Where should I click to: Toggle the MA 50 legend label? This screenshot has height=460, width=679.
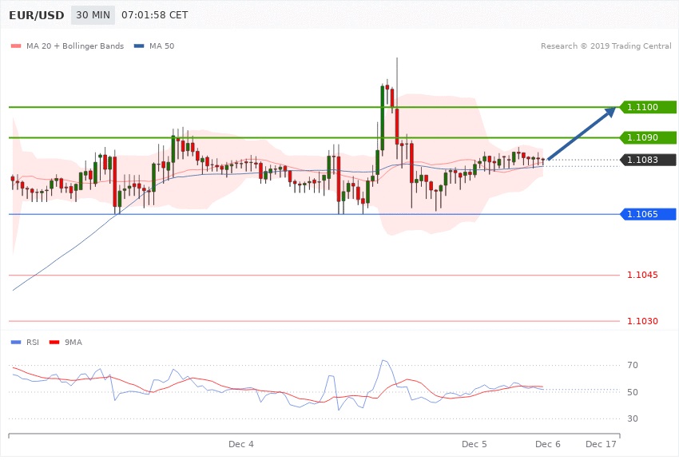pyautogui.click(x=161, y=46)
